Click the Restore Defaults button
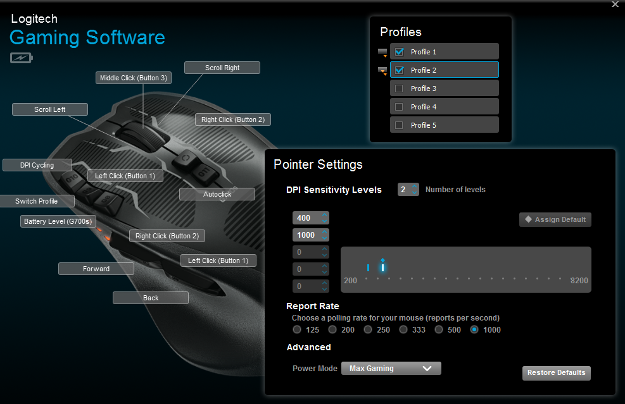This screenshot has width=625, height=404. point(556,373)
